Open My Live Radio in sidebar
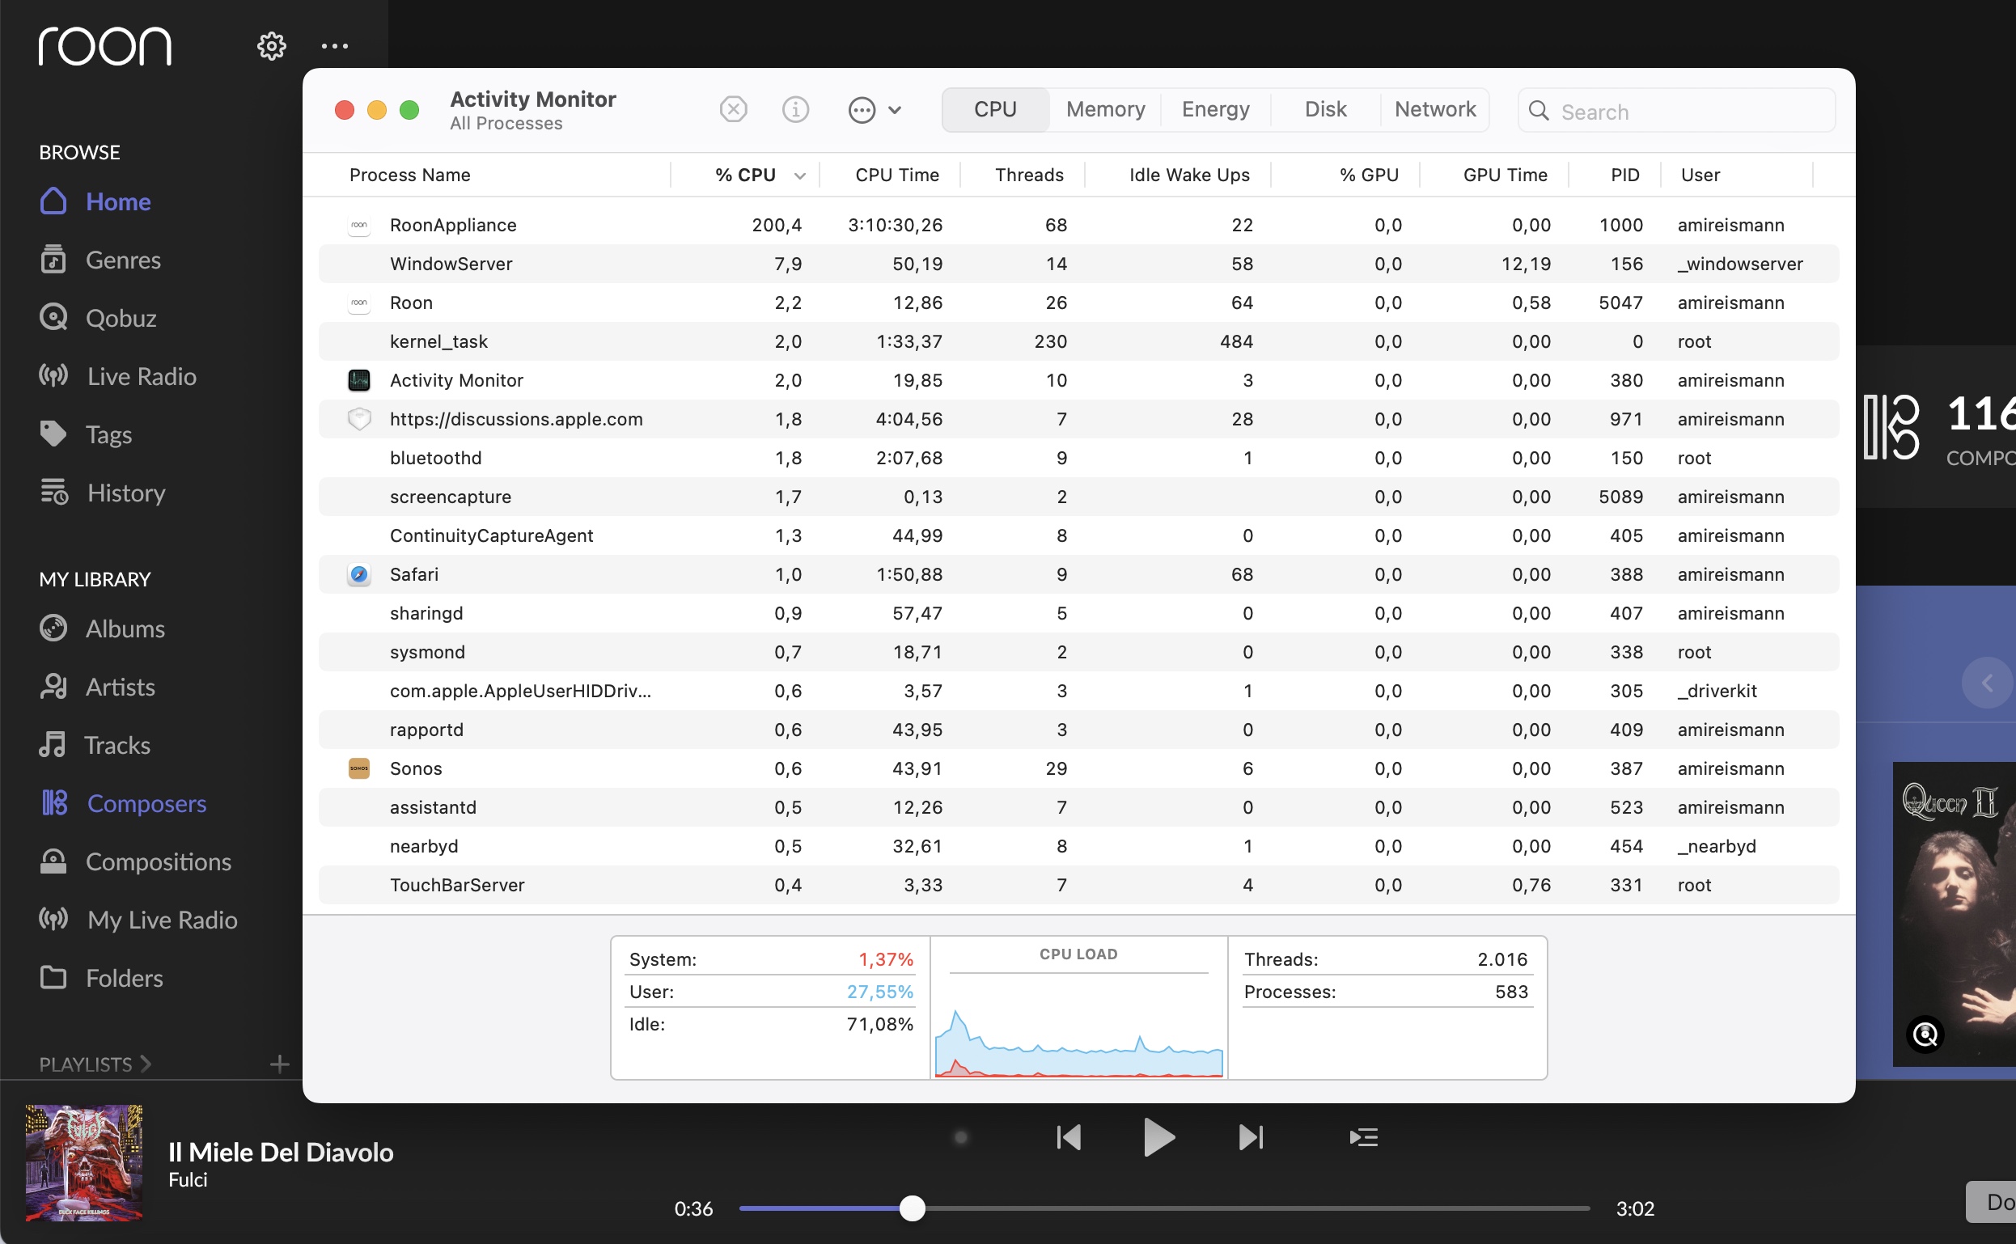Screen dimensions: 2016x1244 138,919
